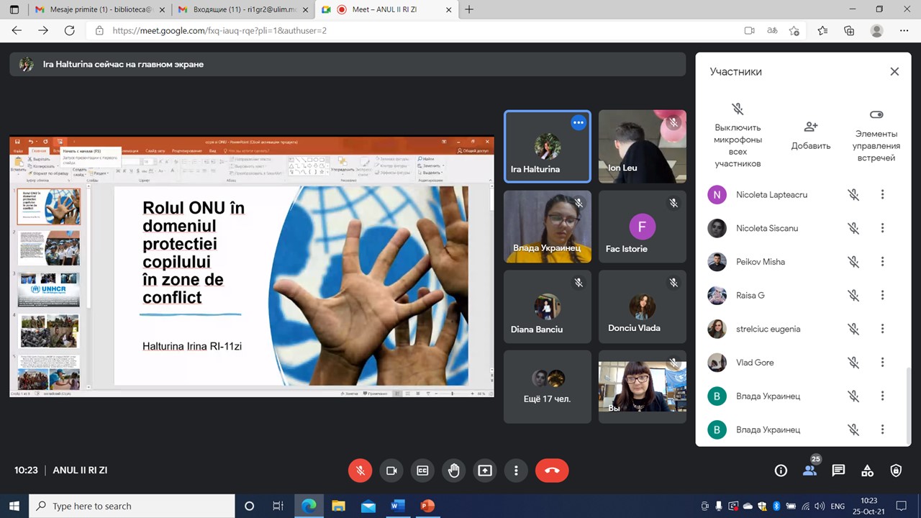Open Windows notification center

click(x=902, y=506)
